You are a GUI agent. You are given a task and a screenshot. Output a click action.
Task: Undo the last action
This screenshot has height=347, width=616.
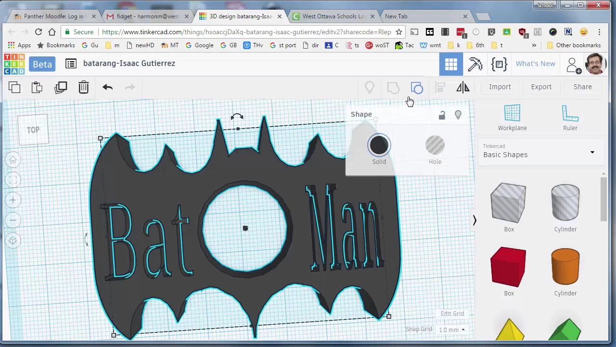tap(107, 87)
